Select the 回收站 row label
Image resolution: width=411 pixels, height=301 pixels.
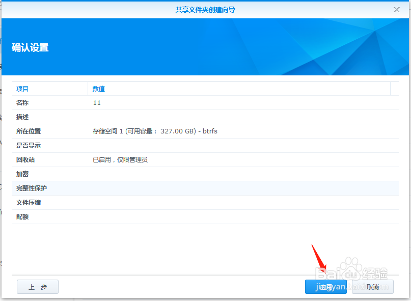coord(25,160)
